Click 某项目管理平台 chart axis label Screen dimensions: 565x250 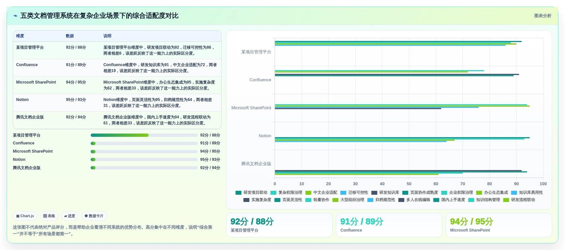[256, 52]
